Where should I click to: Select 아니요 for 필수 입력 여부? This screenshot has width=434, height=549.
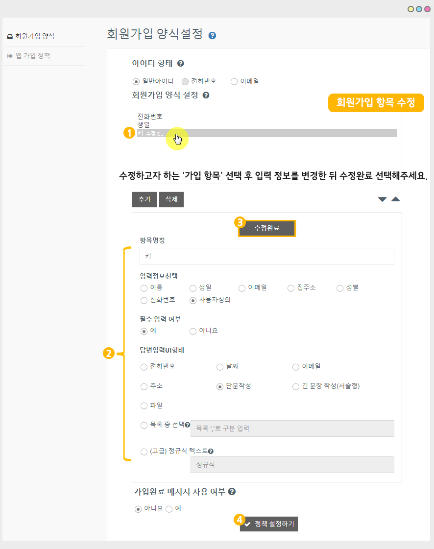[x=193, y=331]
